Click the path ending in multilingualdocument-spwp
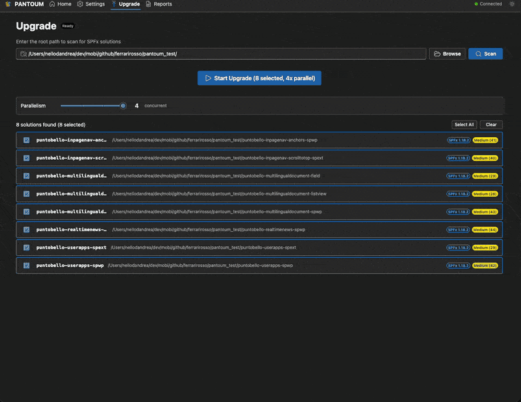Viewport: 521px width, 402px height. click(217, 212)
